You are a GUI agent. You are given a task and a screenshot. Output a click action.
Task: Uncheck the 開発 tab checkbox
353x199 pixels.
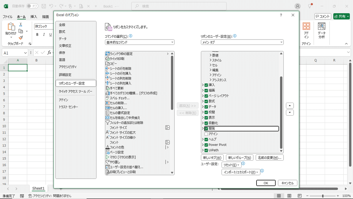[x=206, y=129]
